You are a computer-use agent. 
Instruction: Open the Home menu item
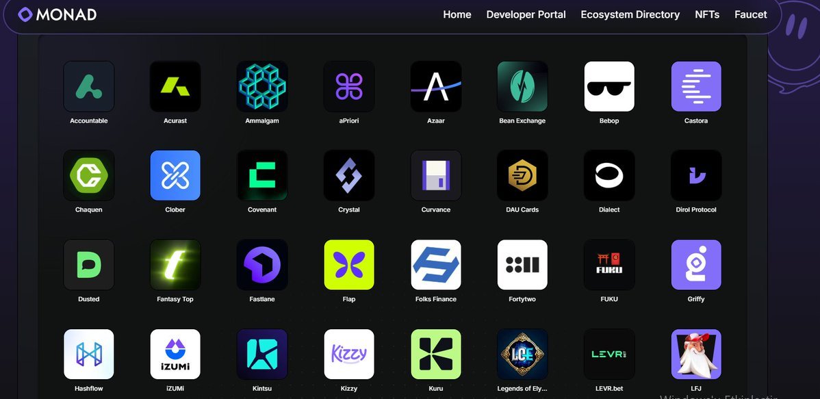(x=457, y=14)
